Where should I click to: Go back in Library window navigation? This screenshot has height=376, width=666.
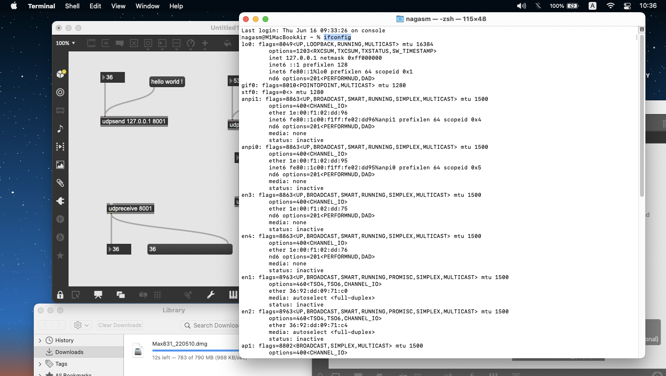tap(46, 325)
